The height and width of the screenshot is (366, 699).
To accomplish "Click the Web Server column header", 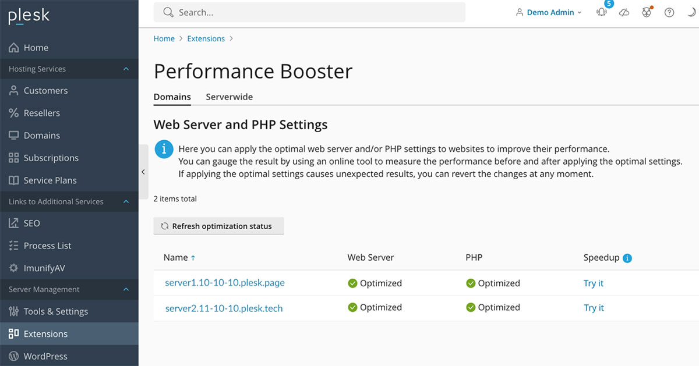I will [370, 257].
